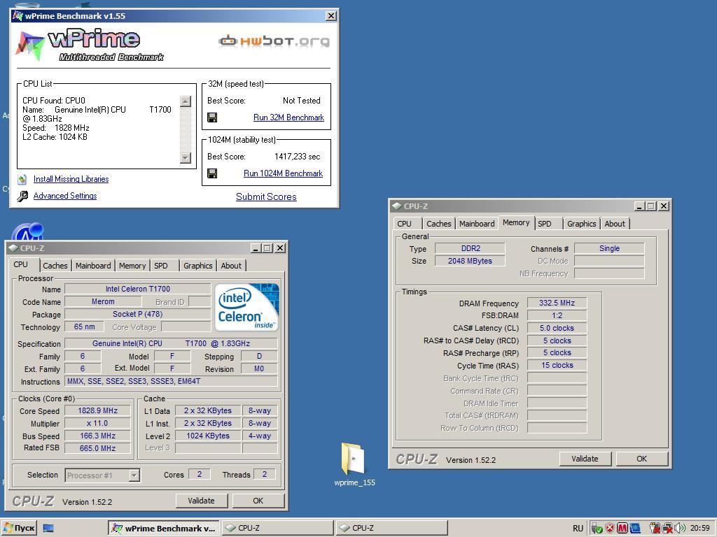Click the FSB:DRAM 1:2 field
717x537 pixels.
[x=557, y=315]
